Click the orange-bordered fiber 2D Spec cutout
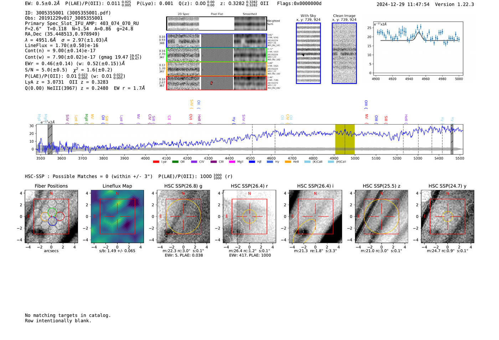Viewport: 499px width, 340px height. coord(183,69)
